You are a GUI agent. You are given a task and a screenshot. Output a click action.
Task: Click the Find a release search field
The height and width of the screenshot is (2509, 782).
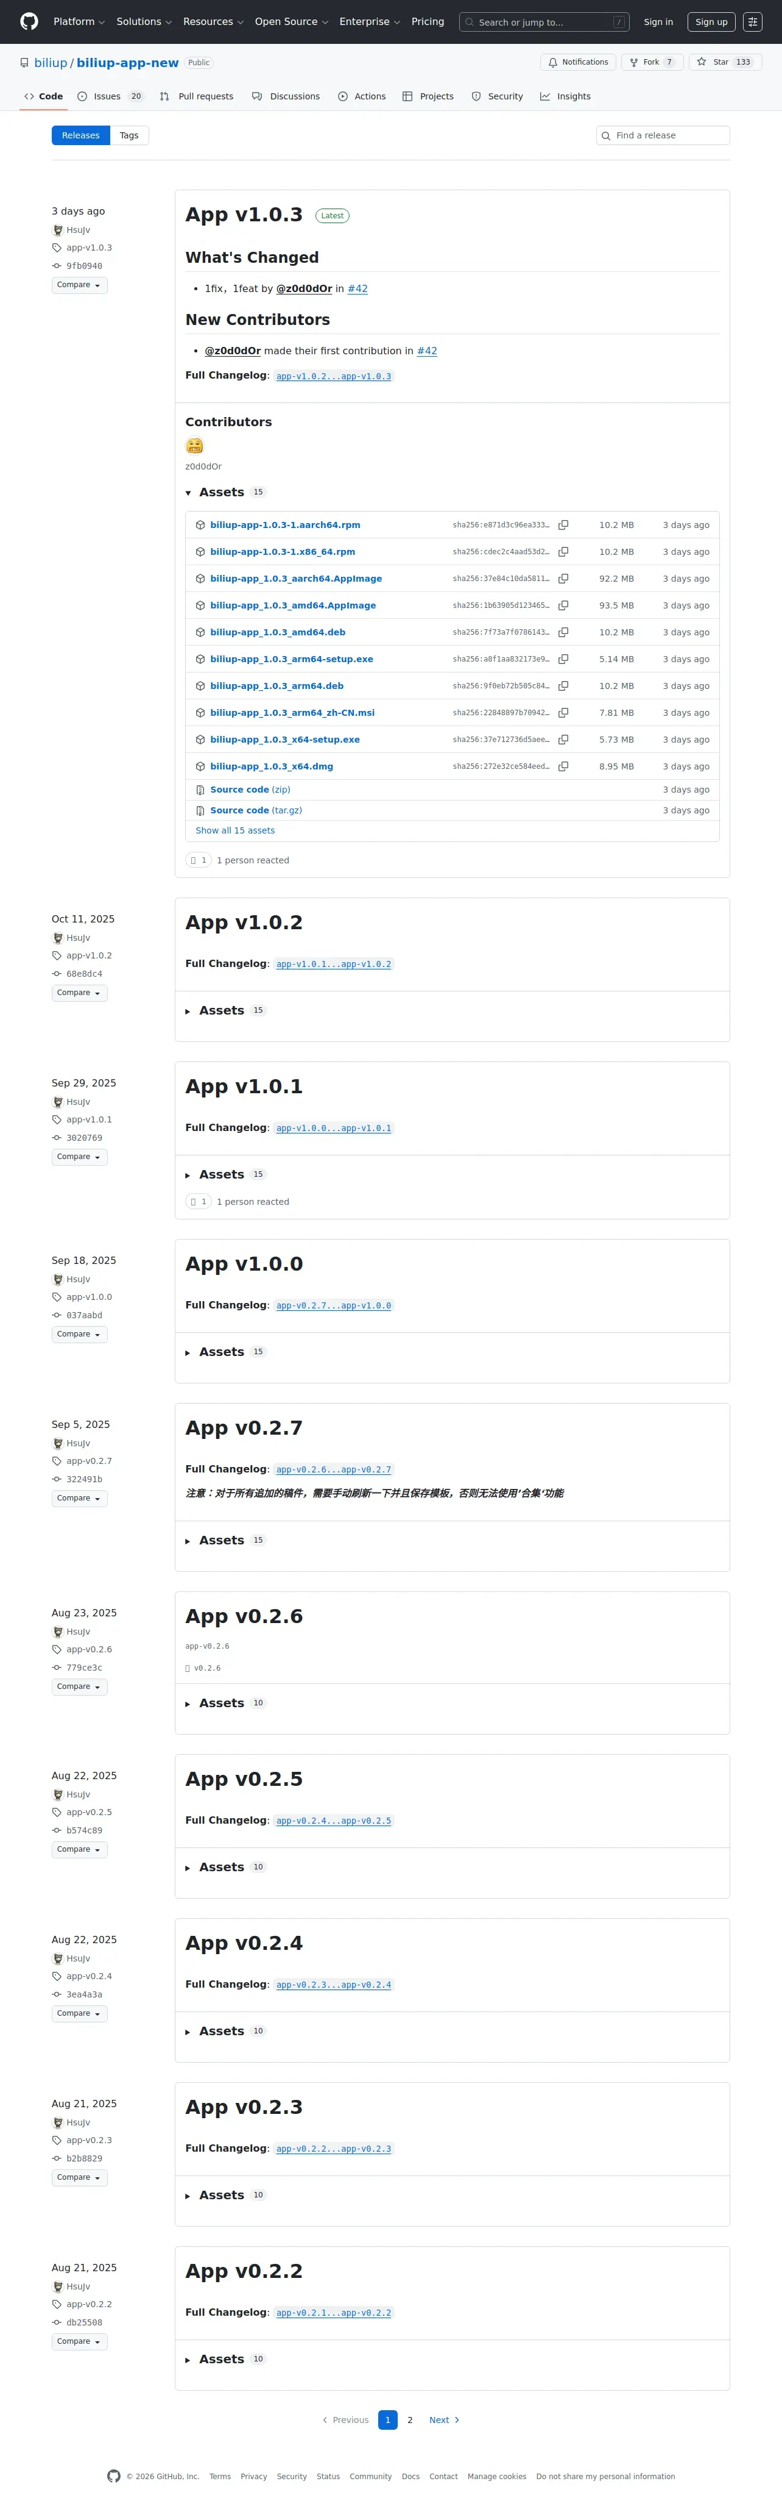pyautogui.click(x=663, y=135)
